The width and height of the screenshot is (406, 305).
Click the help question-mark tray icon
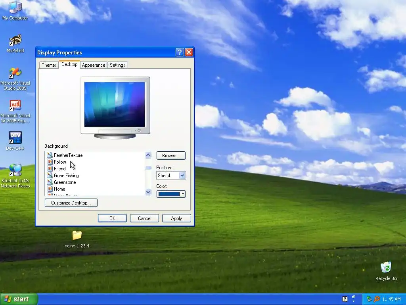tap(345, 299)
